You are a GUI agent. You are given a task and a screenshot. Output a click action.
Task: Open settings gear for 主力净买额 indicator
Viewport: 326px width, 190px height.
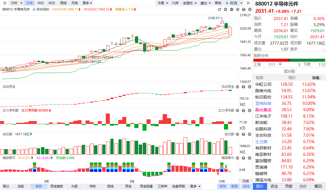tap(237, 110)
